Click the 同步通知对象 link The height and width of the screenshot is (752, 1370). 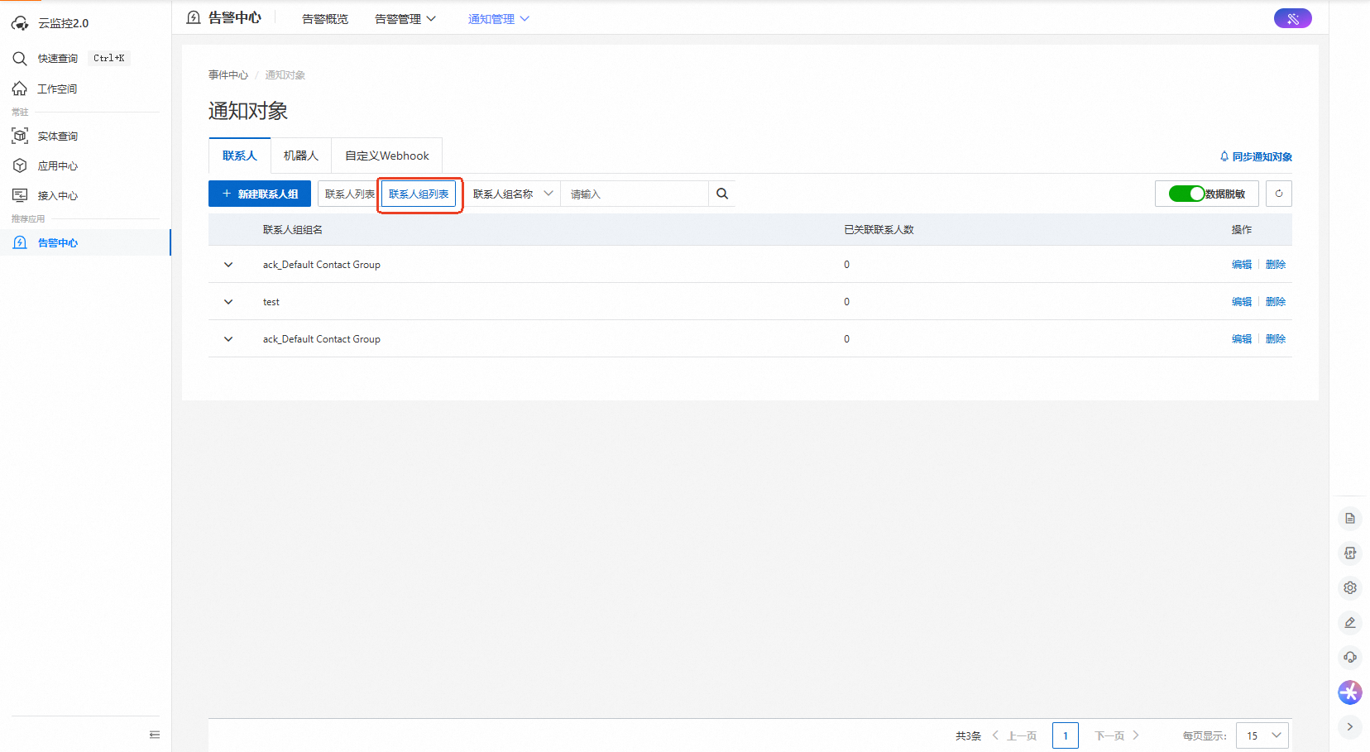(1256, 156)
